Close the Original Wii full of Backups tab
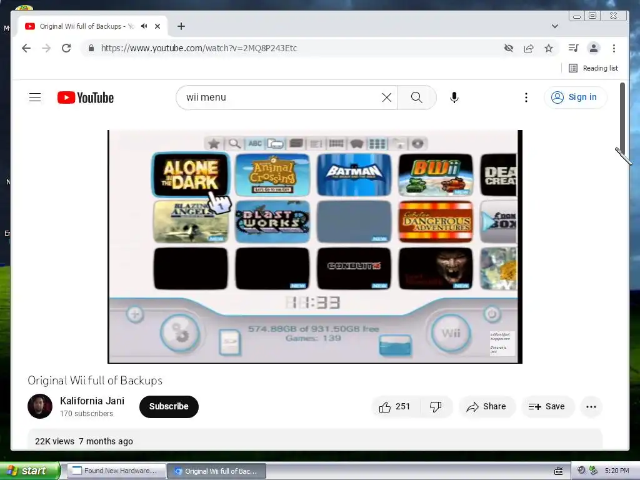 (x=157, y=26)
